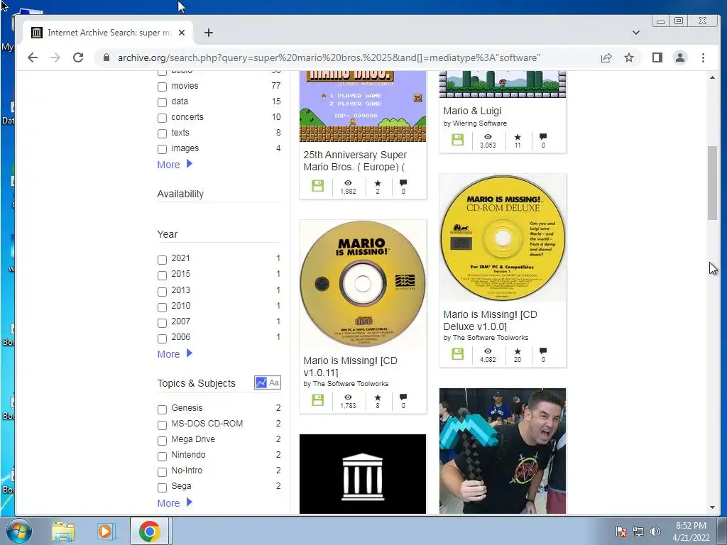
Task: Check the No-Intro topic filter
Action: coord(162,472)
